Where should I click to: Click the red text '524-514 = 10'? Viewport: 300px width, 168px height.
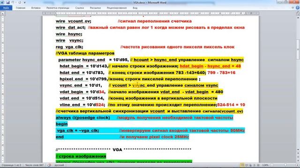click(231, 105)
